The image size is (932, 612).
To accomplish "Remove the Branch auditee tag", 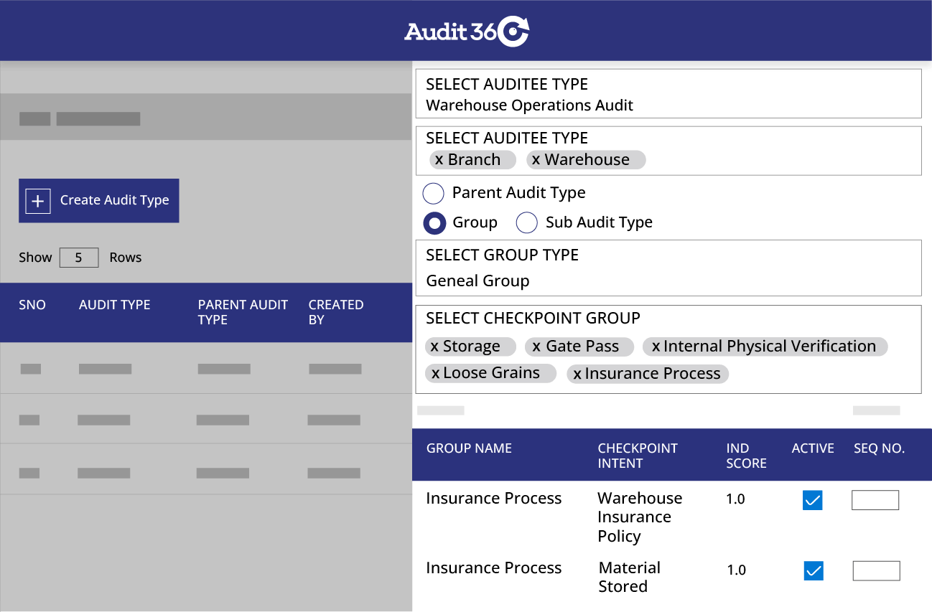I will point(438,159).
